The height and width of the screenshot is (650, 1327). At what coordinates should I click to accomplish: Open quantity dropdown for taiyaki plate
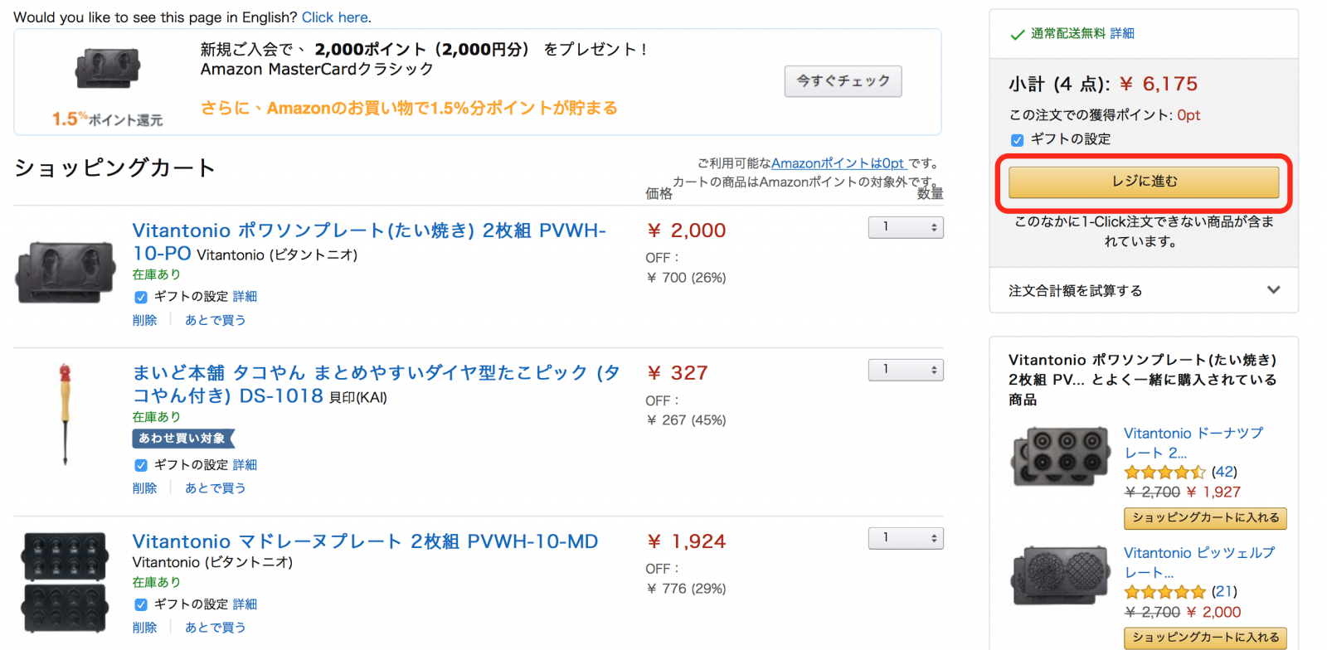906,227
